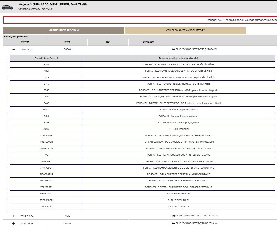Click the GO Drain urea tank row
The height and width of the screenshot is (227, 277).
coord(178,129)
